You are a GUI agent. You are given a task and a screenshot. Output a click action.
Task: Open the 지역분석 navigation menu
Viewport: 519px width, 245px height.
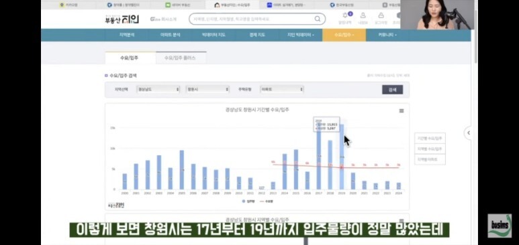click(x=127, y=35)
